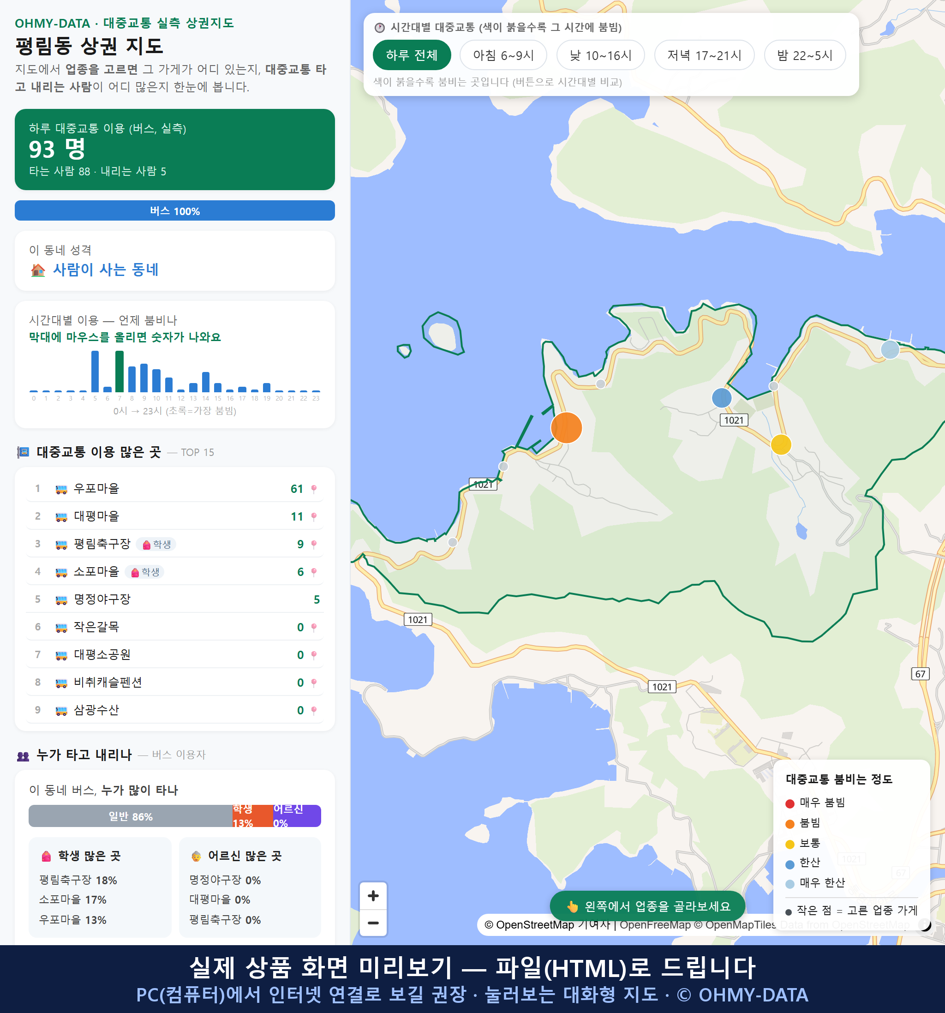Click 소포마을 17% in 학생 많은 곳
This screenshot has height=1013, width=945.
(73, 900)
